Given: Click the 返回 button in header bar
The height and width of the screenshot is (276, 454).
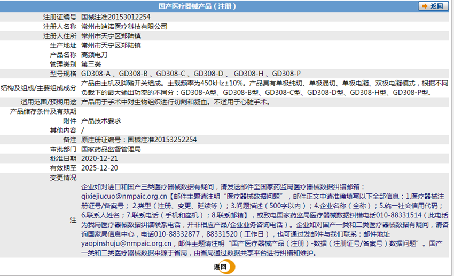Looking at the screenshot, I should (x=433, y=6).
